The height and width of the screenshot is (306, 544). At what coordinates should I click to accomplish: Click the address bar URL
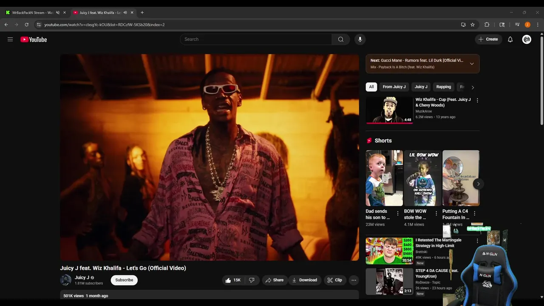(105, 25)
